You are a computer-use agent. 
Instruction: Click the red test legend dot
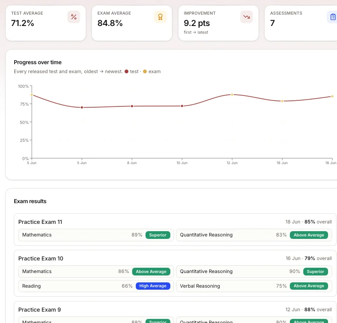click(126, 72)
